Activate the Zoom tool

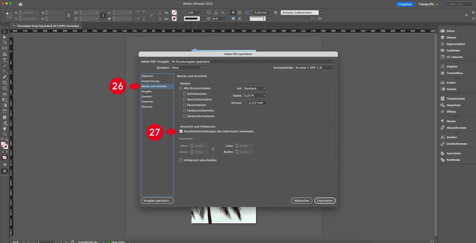point(4,134)
